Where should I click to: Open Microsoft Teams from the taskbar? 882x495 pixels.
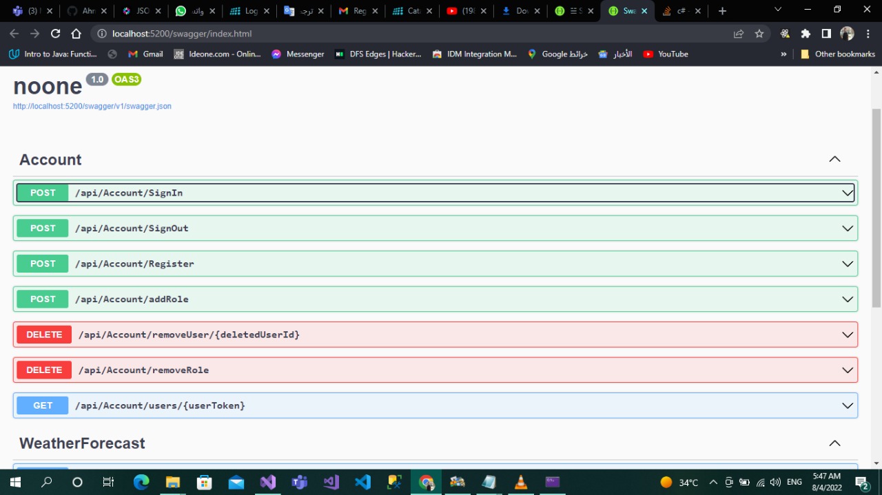[299, 481]
